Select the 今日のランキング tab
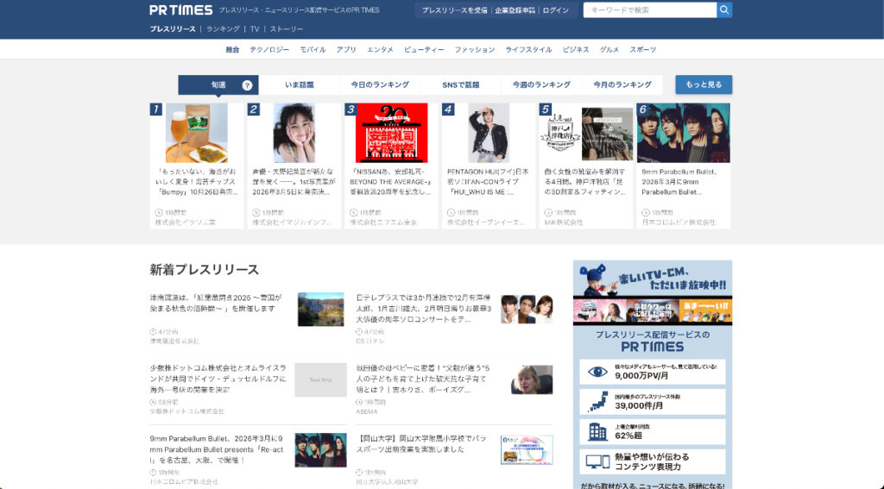Screen dimensions: 884x489 click(380, 85)
